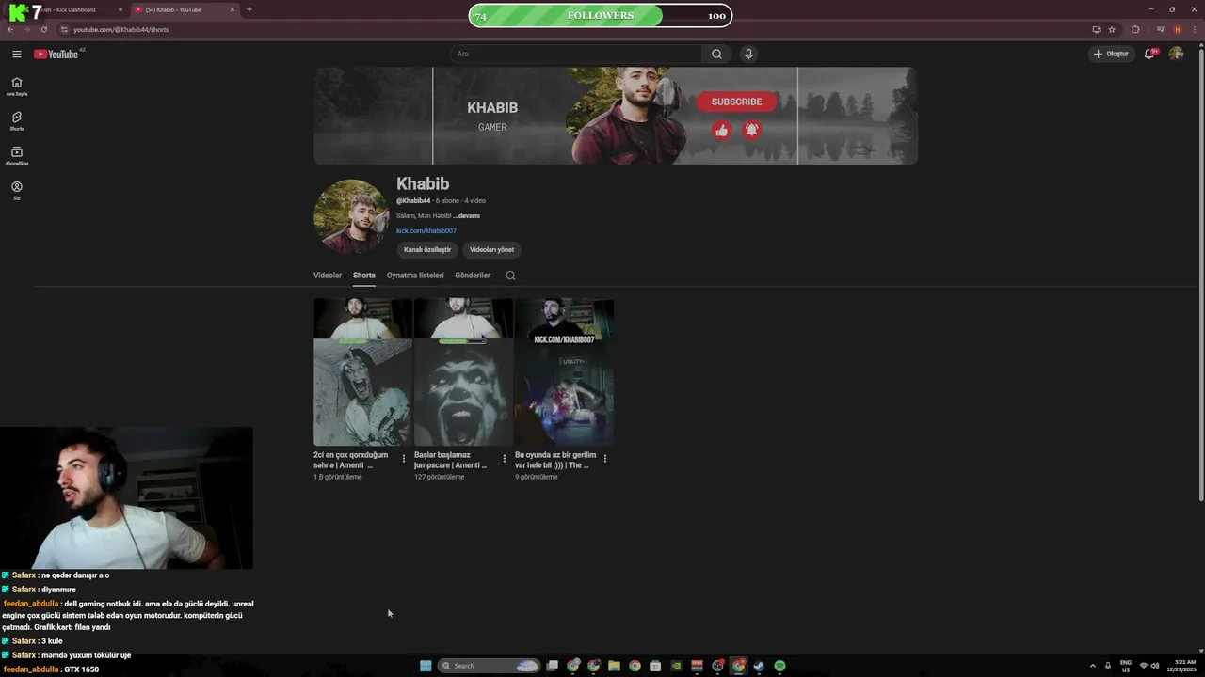
Task: Go to Ana Sayfa in the sidebar
Action: pyautogui.click(x=16, y=86)
